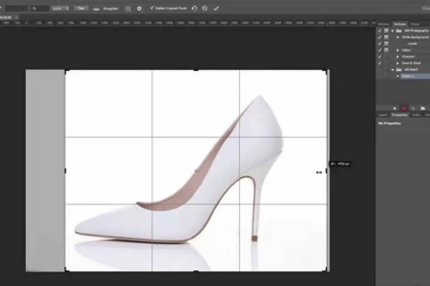Stop recording with the Actions stop button
Image resolution: width=430 pixels, height=286 pixels.
[394, 108]
